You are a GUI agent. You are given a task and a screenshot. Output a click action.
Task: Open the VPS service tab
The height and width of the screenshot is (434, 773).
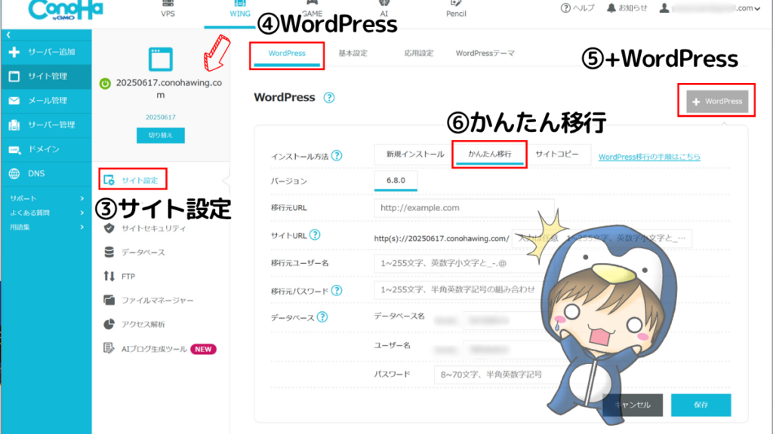(168, 9)
